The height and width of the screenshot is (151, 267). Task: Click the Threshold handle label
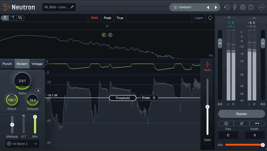coord(122,98)
